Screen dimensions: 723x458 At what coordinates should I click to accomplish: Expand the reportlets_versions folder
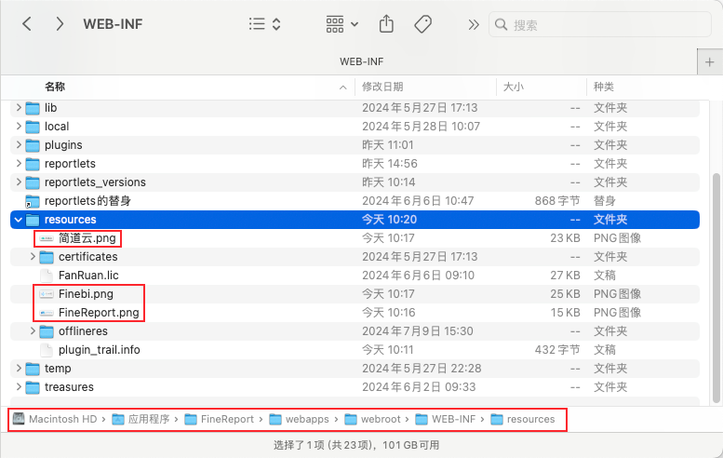point(19,182)
